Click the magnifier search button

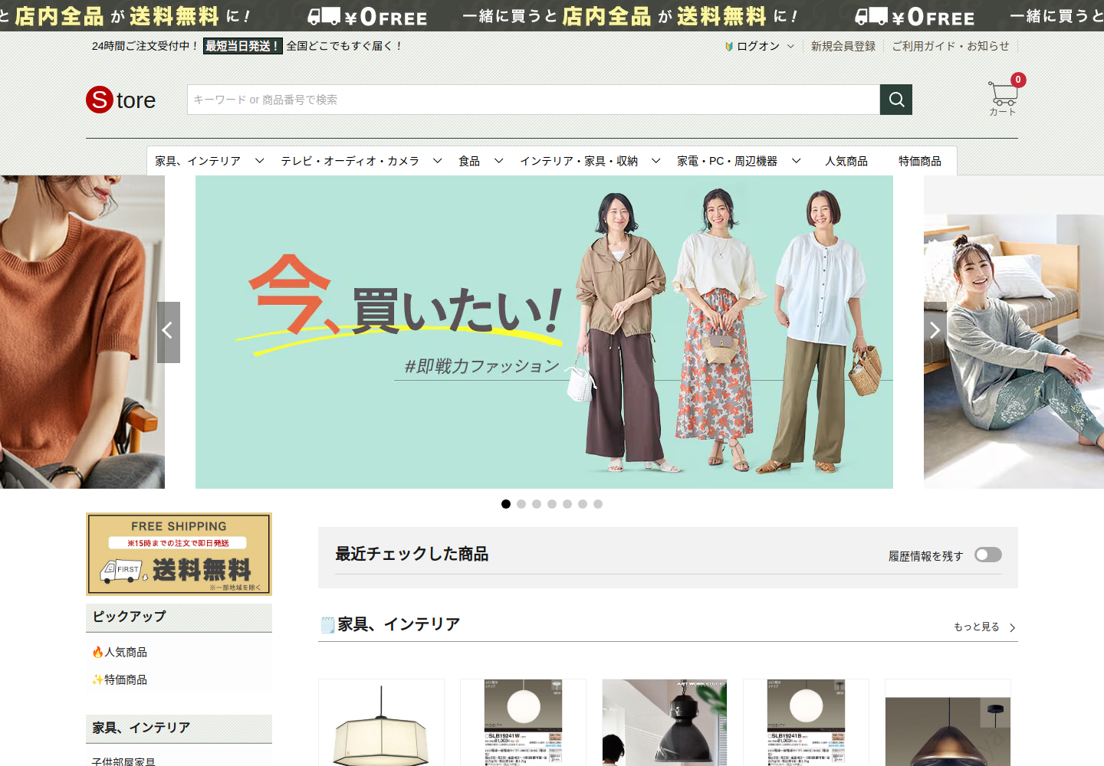click(x=896, y=100)
